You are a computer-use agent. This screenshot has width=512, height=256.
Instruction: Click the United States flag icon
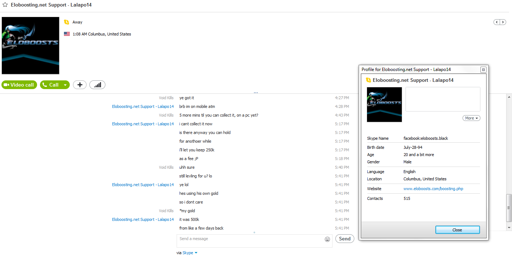coord(67,34)
